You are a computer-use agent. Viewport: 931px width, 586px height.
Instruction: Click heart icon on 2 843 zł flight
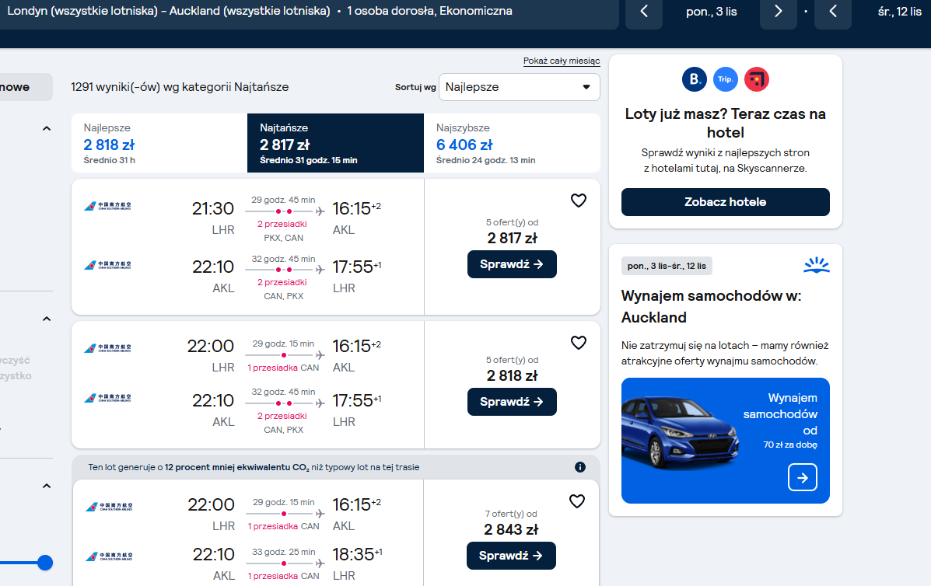coord(577,501)
